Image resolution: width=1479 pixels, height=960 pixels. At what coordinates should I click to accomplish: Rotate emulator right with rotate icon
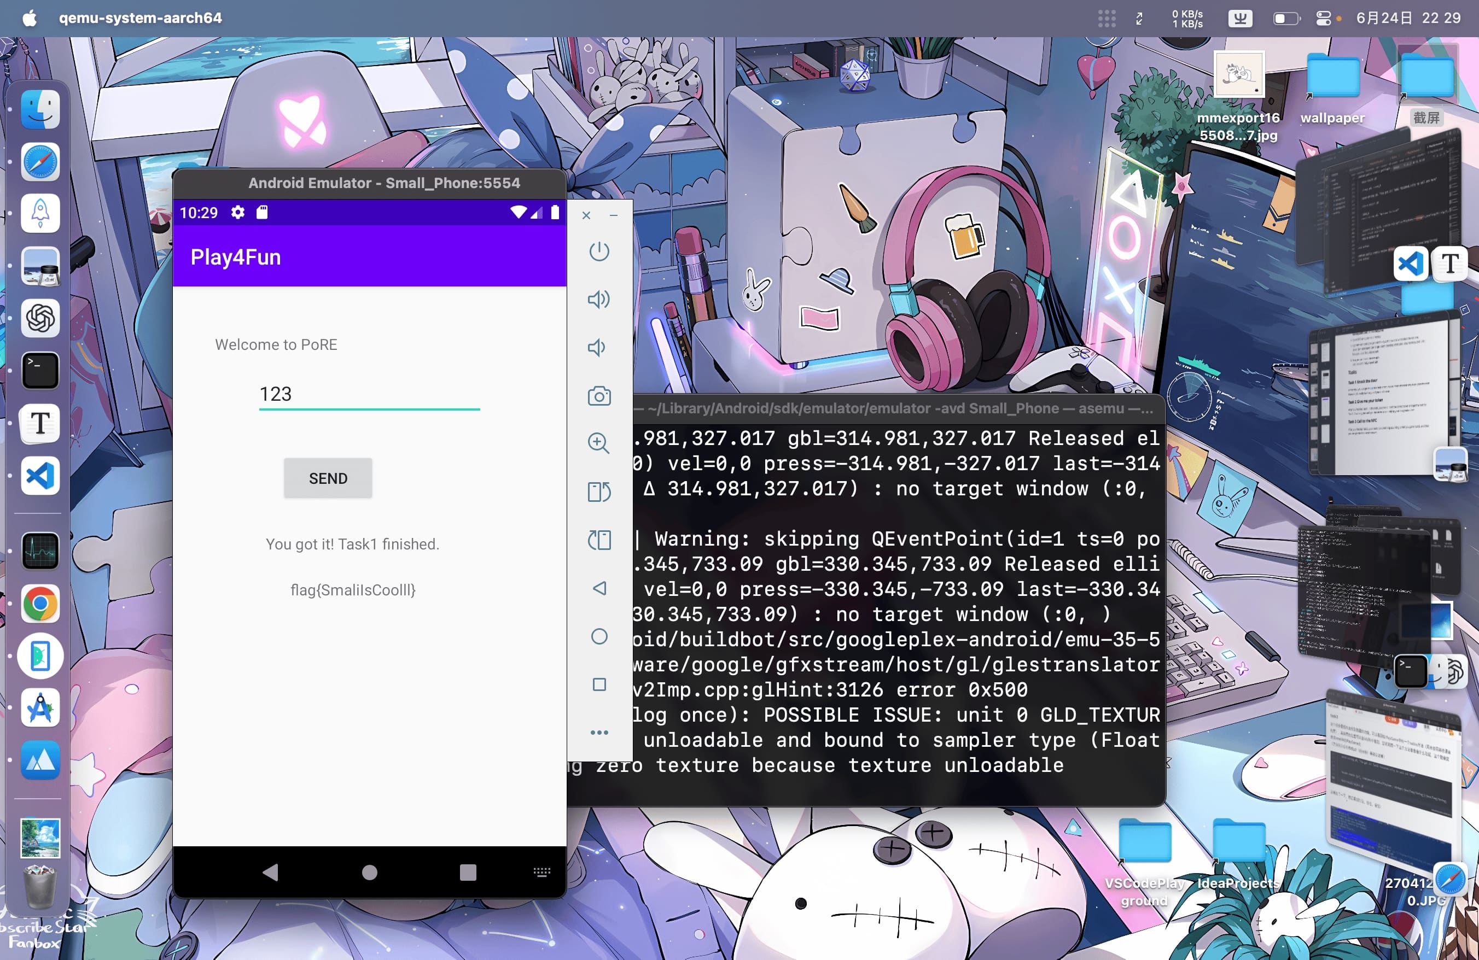point(599,540)
